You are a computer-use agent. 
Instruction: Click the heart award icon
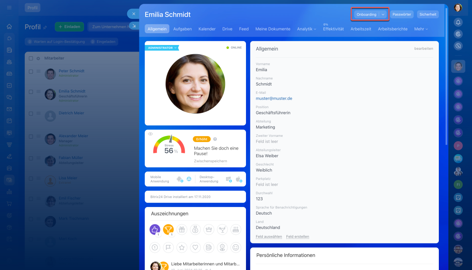[x=195, y=247]
